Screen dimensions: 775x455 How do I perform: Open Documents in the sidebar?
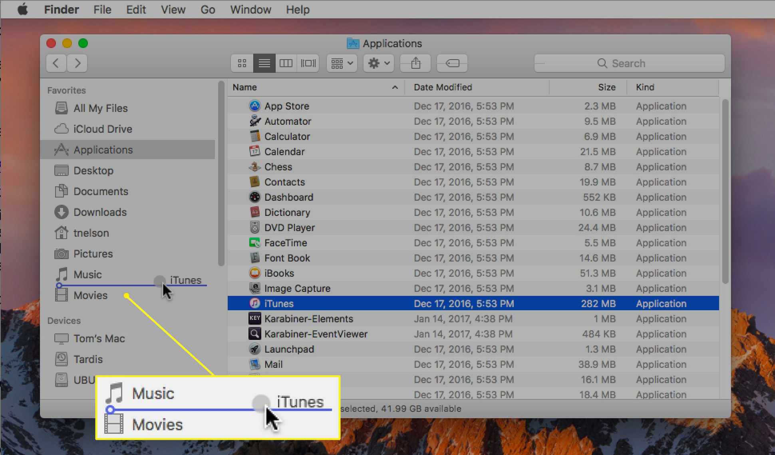click(x=128, y=192)
